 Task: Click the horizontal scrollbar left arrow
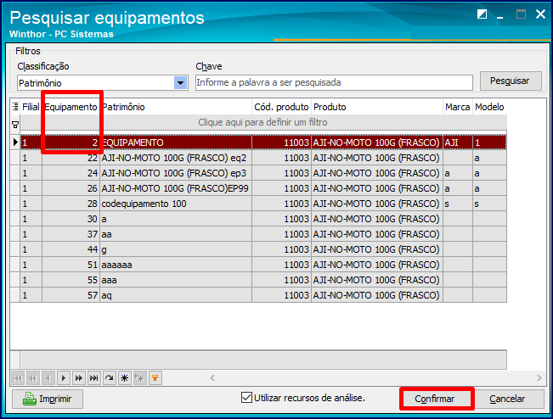point(212,378)
